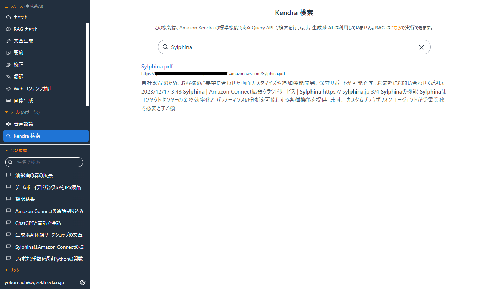Open conversation 油彩画の春の風景
Image resolution: width=499 pixels, height=289 pixels.
[x=45, y=175]
